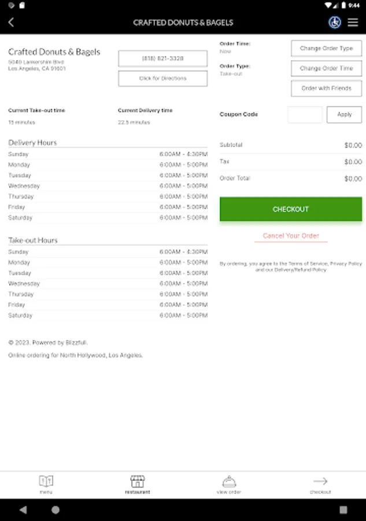Tap the green CHECKOUT button
366x521 pixels.
click(291, 209)
